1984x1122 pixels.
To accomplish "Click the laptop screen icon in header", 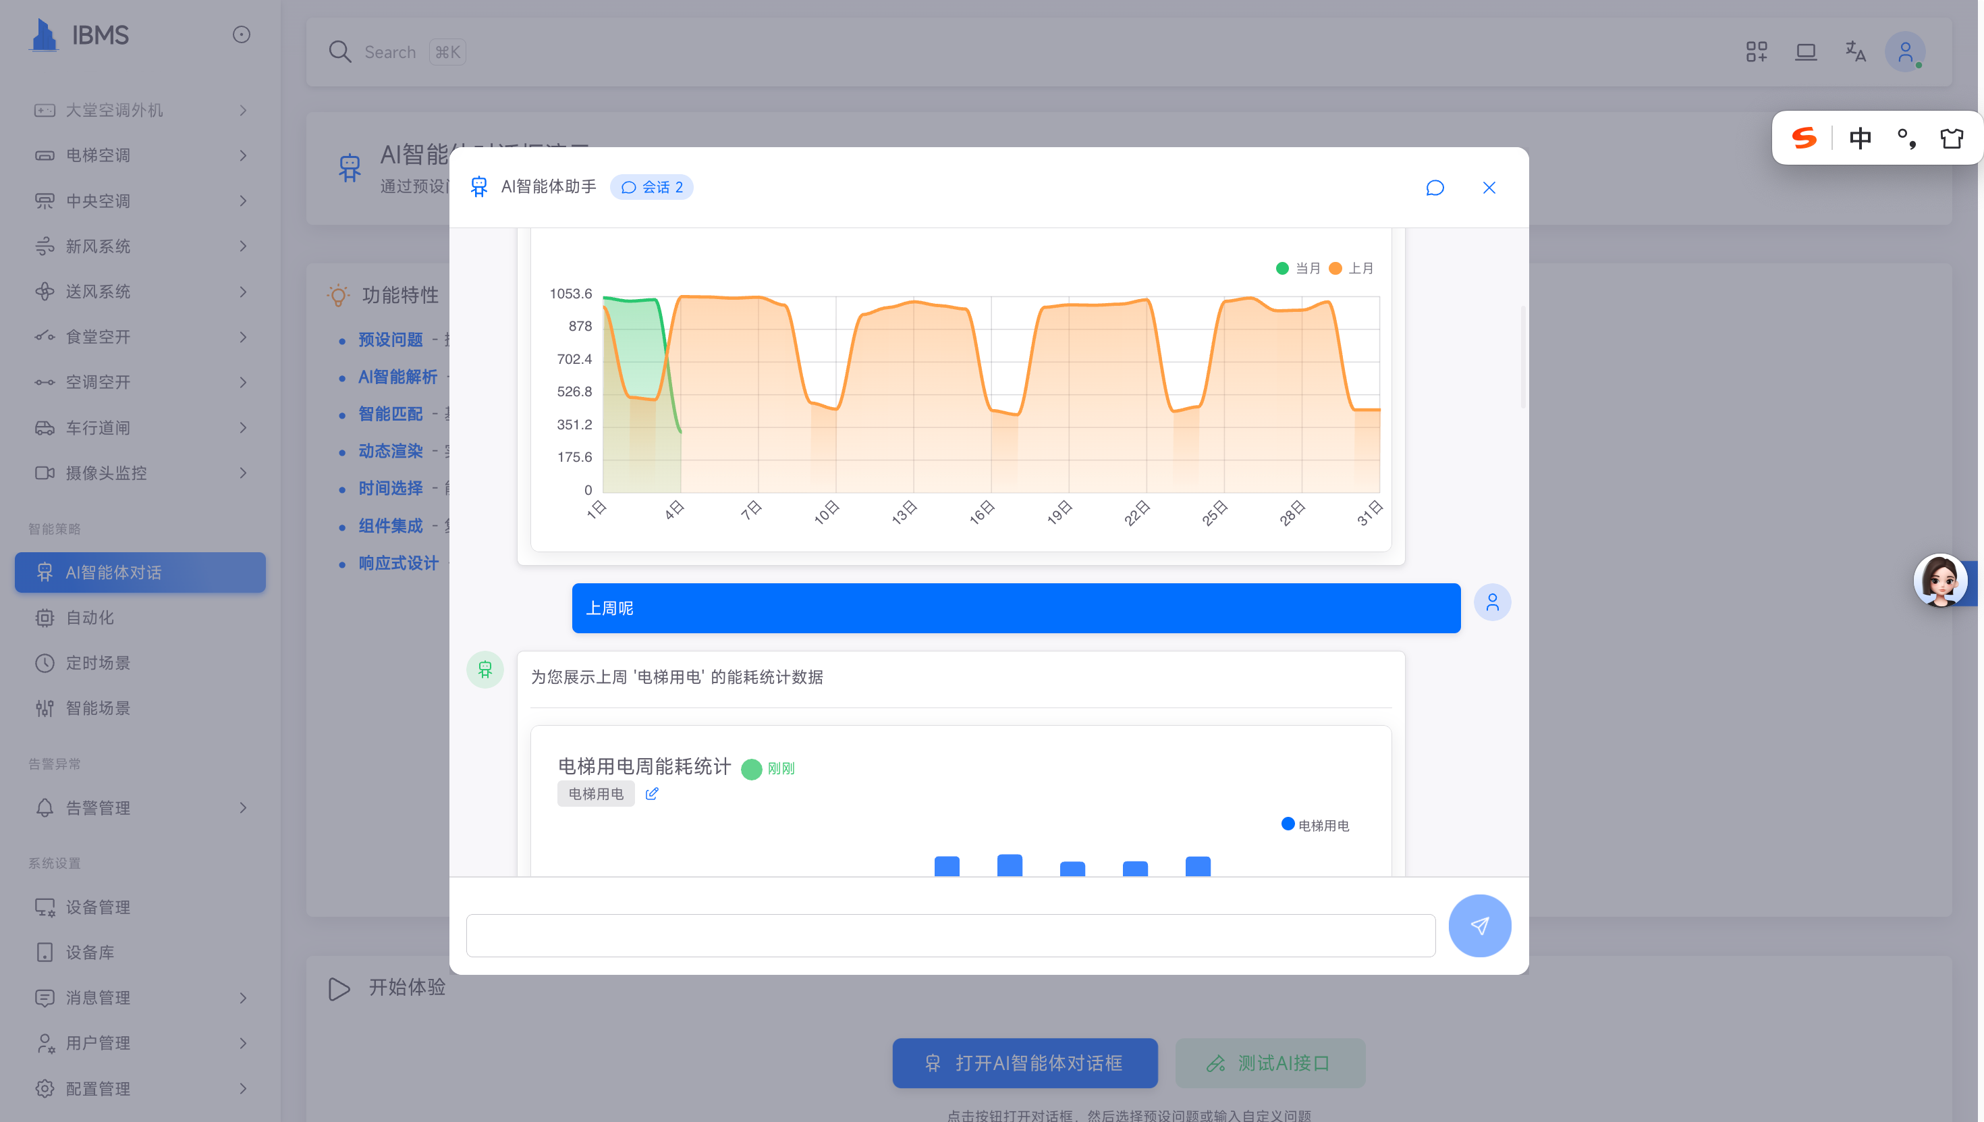I will (x=1805, y=51).
